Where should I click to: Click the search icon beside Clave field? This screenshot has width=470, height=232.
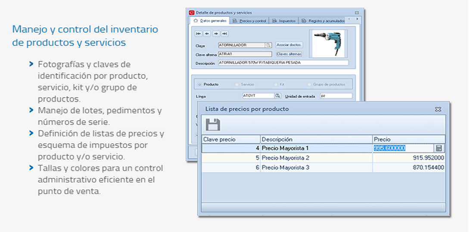tap(268, 45)
